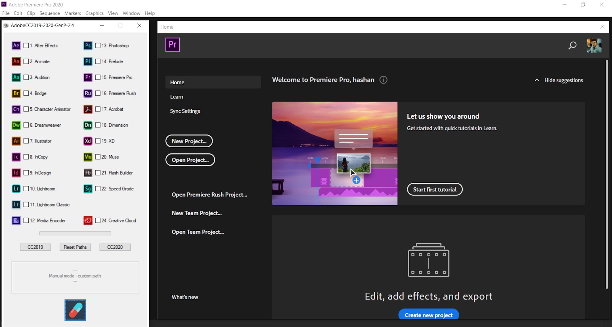Collapse suggestions with Hide suggestions chevron
The height and width of the screenshot is (327, 612).
coord(537,80)
